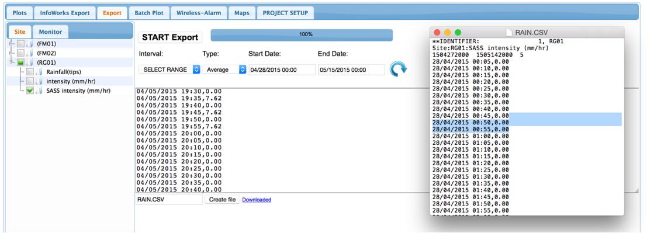Select the SASS intensity (mm/hr) label
The height and width of the screenshot is (233, 647).
[x=78, y=91]
